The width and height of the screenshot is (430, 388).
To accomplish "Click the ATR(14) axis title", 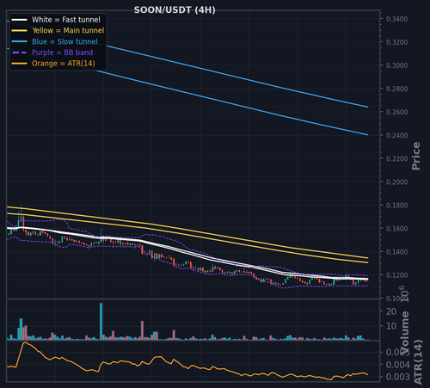I will [418, 362].
